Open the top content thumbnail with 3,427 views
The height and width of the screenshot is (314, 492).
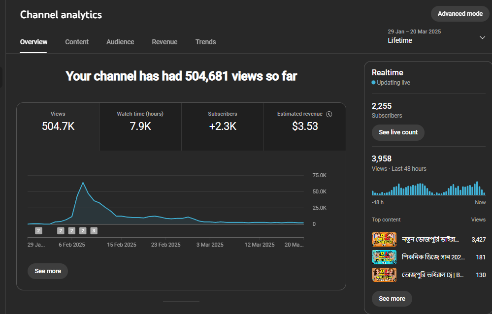[x=384, y=239]
